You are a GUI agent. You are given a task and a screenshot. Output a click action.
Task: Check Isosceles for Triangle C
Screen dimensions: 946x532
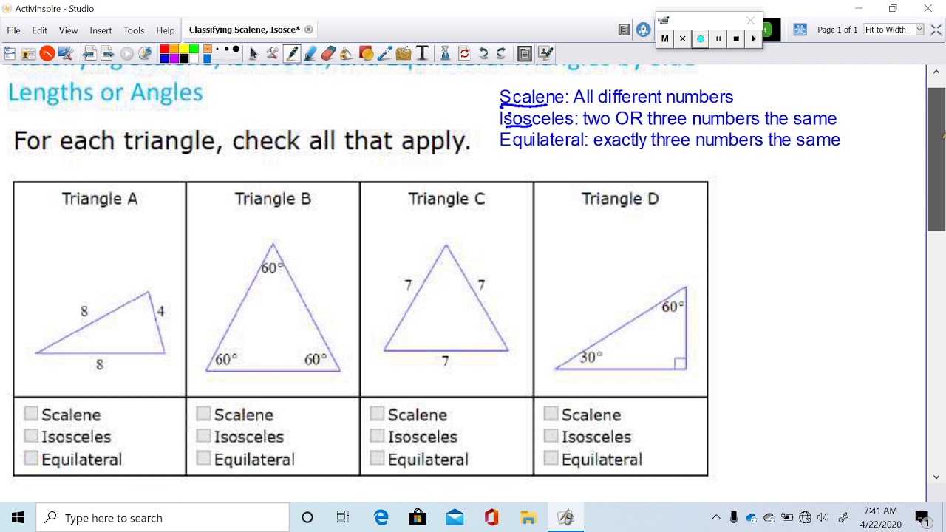pos(378,436)
